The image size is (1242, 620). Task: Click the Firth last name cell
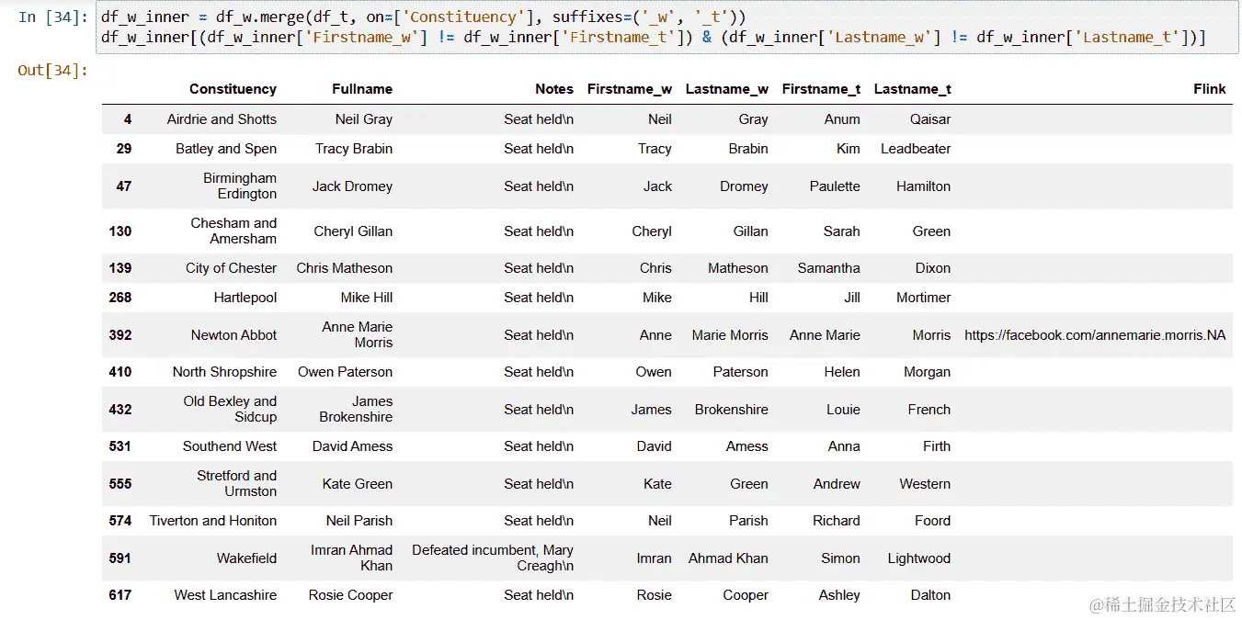pyautogui.click(x=937, y=446)
